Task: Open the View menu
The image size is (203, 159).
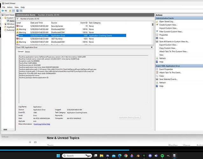Action: (17, 7)
